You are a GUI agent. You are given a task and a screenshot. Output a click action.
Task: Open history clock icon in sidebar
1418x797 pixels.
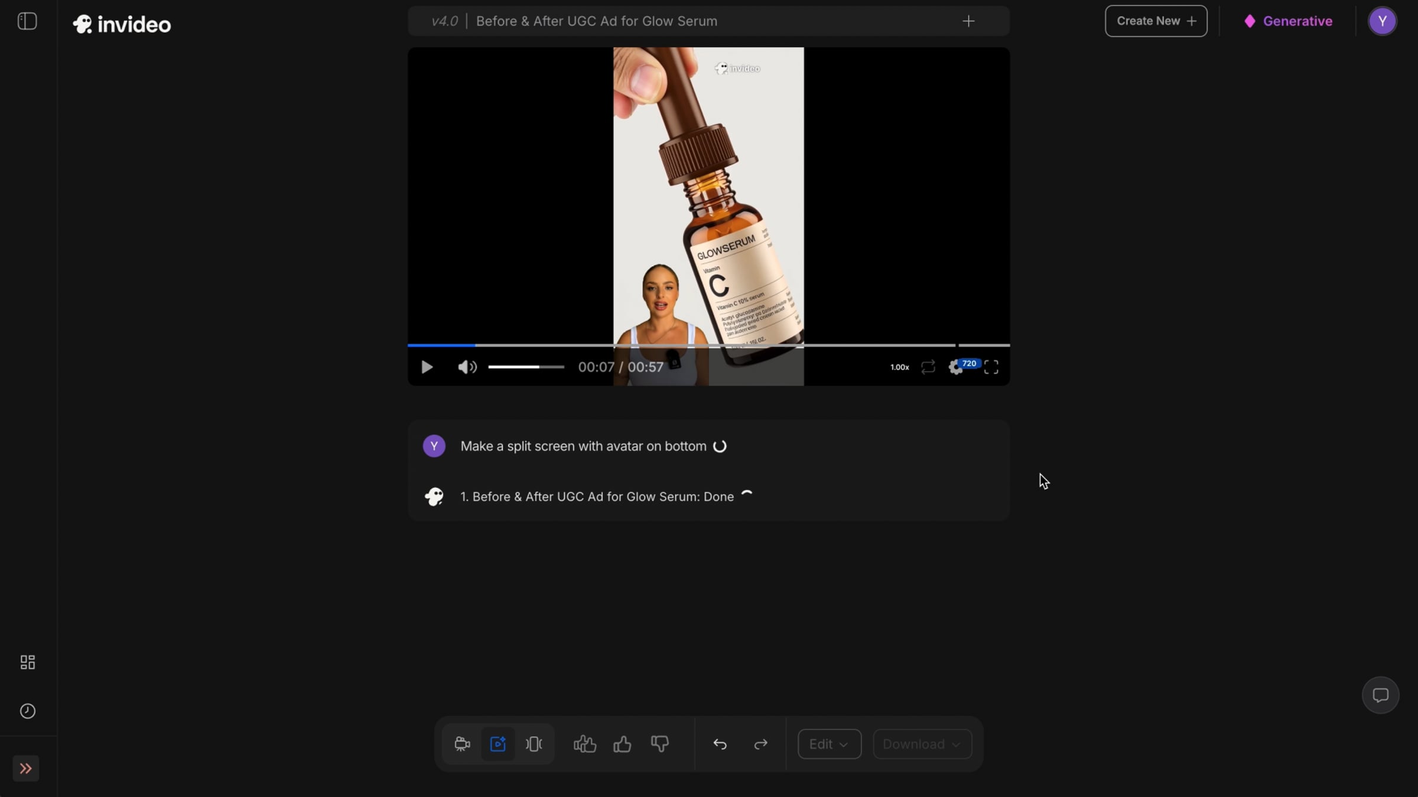click(28, 711)
